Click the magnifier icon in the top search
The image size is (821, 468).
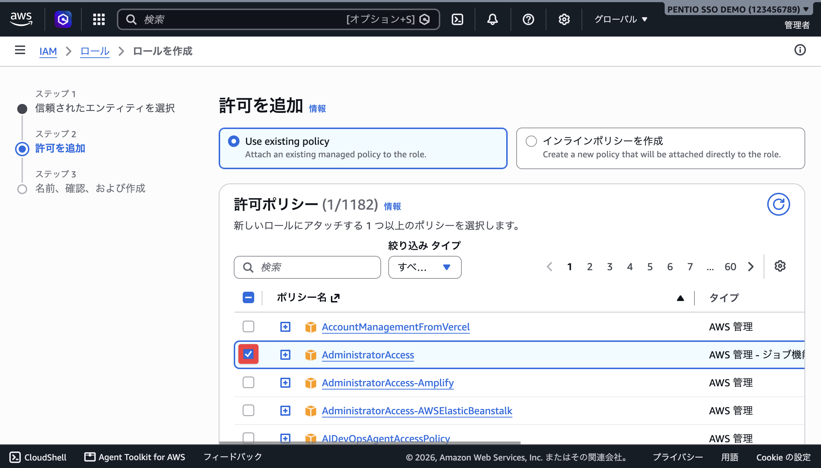pyautogui.click(x=132, y=19)
